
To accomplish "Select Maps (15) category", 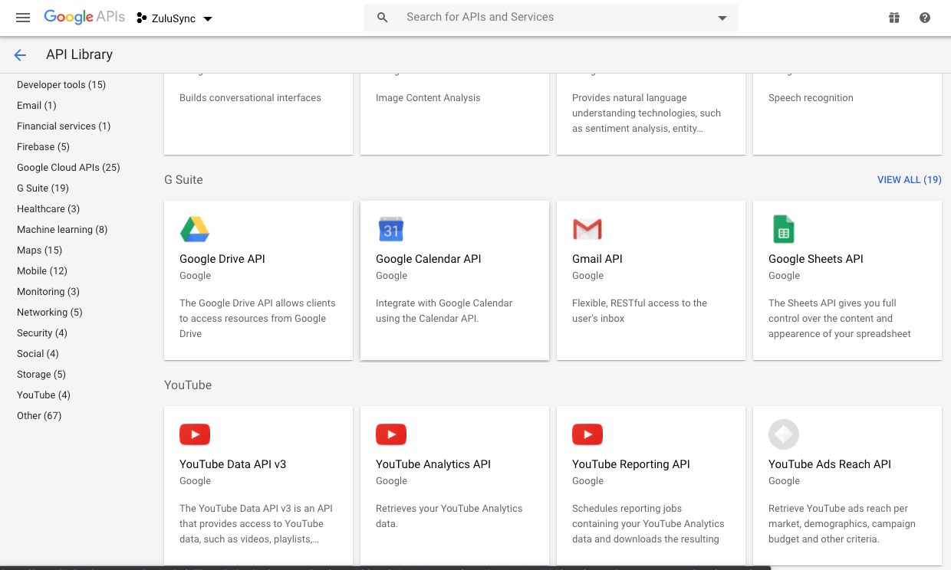I will (x=40, y=251).
